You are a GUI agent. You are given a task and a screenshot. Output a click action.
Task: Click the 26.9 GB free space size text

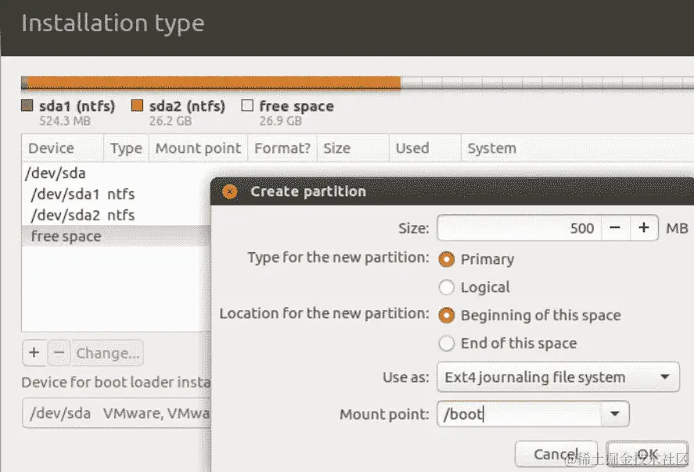tap(281, 121)
